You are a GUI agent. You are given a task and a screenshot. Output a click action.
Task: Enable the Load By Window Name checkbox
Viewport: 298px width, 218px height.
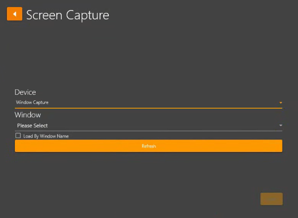pos(18,136)
